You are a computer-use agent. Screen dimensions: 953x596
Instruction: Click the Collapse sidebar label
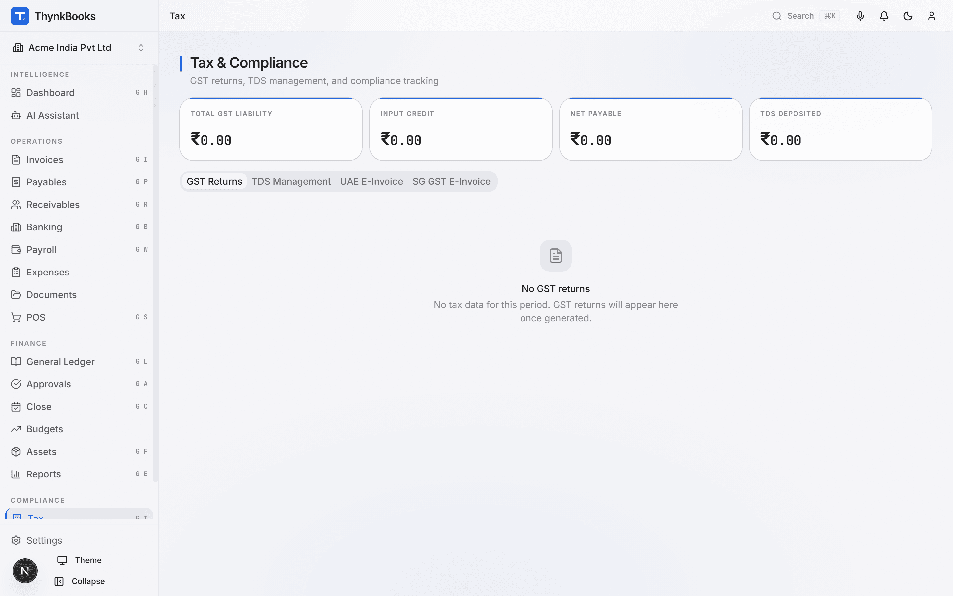[x=88, y=581]
